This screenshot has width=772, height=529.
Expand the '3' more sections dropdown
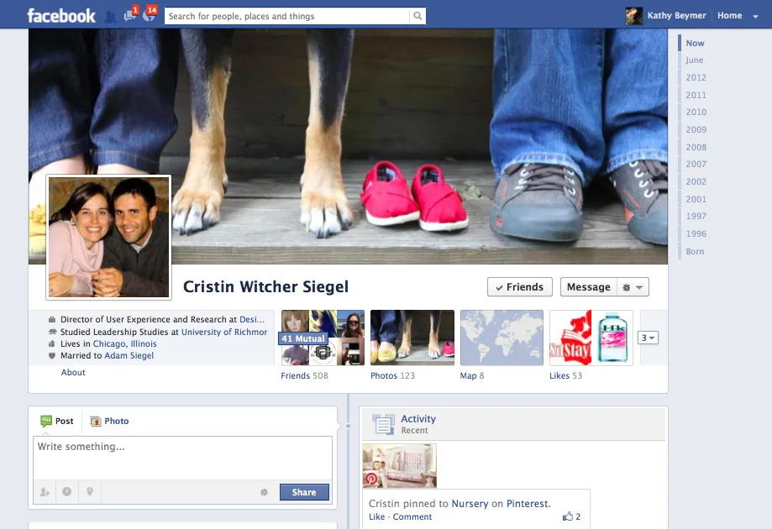click(648, 338)
